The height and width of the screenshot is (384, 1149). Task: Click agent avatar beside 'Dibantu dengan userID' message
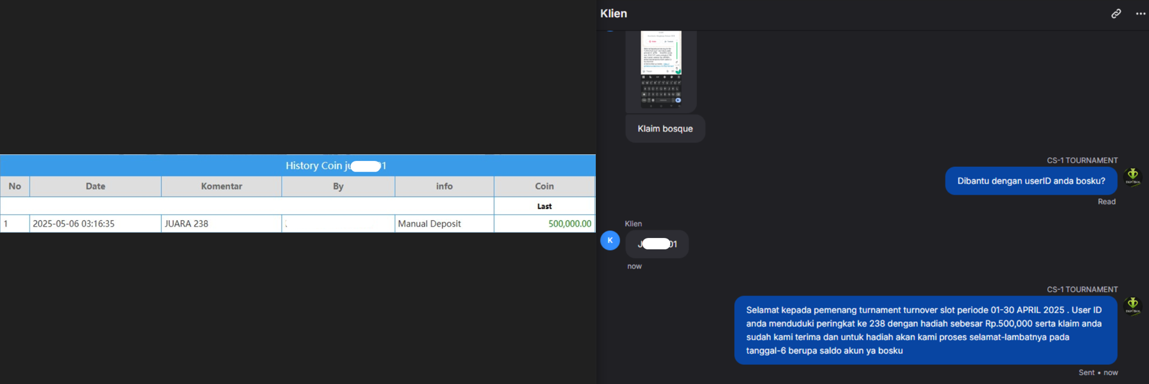pos(1133,176)
